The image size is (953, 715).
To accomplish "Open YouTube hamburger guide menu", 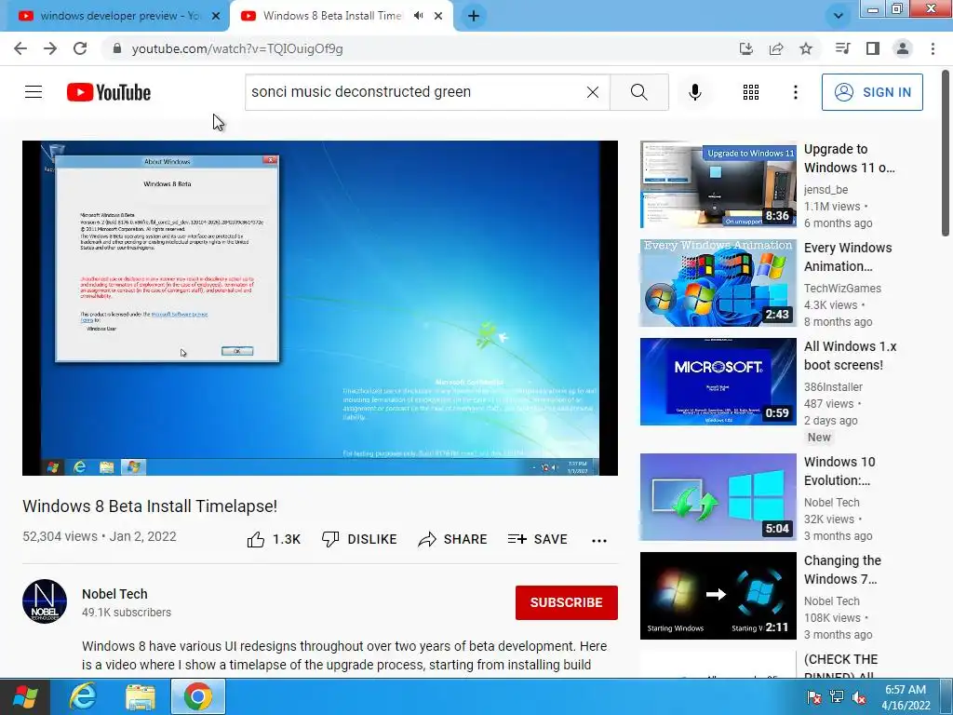I will (x=34, y=92).
